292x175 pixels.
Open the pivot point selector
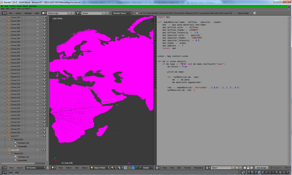[x=120, y=168]
